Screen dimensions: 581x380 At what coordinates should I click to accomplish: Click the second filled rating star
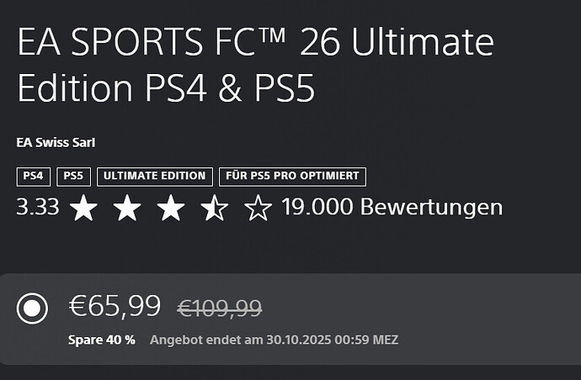click(127, 207)
